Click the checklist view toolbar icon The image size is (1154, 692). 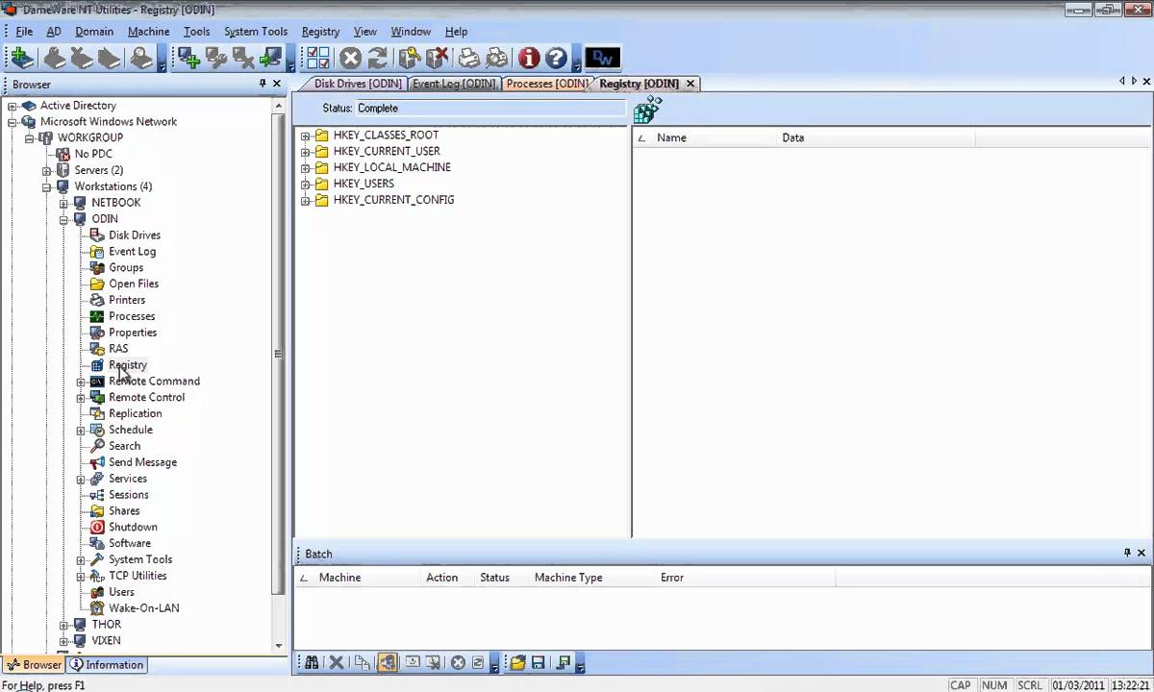coord(318,59)
